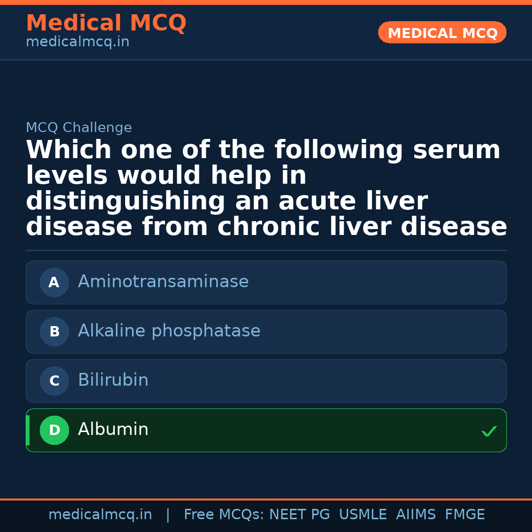The height and width of the screenshot is (532, 532).
Task: Click the question text about serum levels
Action: click(266, 189)
